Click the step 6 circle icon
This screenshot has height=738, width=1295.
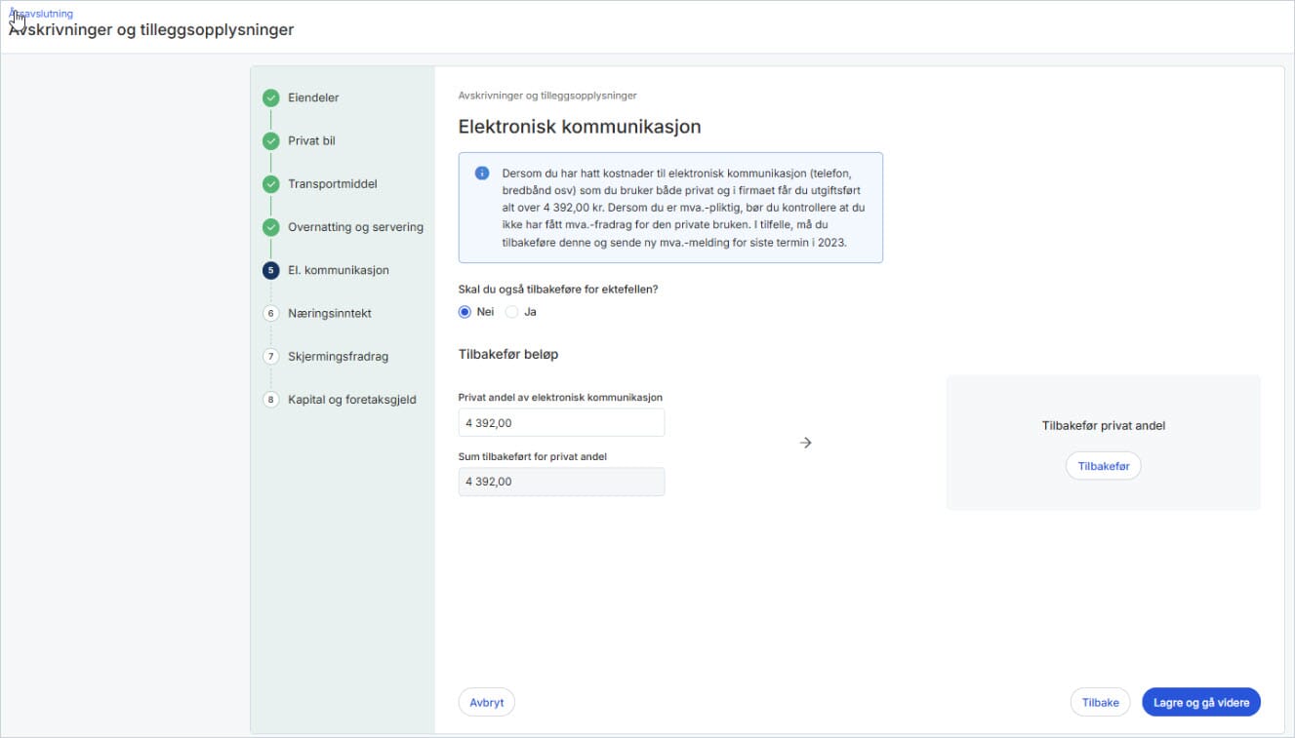coord(271,313)
